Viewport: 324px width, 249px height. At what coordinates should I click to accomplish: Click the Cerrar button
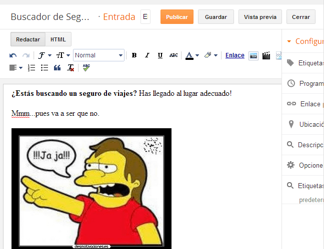click(301, 16)
